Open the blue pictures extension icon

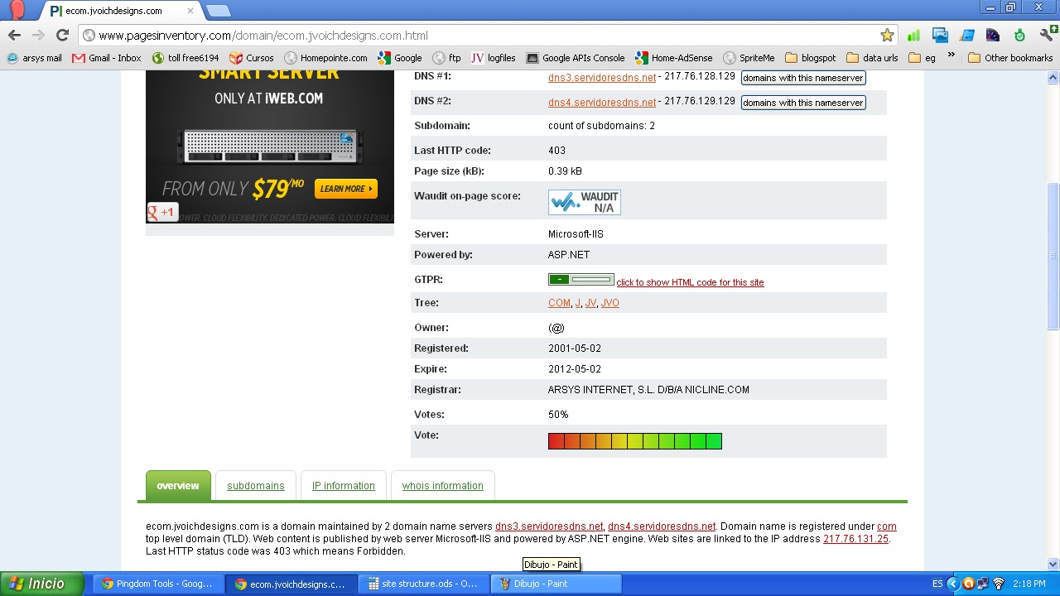coord(940,36)
